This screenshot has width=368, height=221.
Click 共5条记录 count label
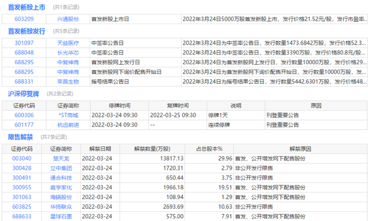(x=66, y=31)
